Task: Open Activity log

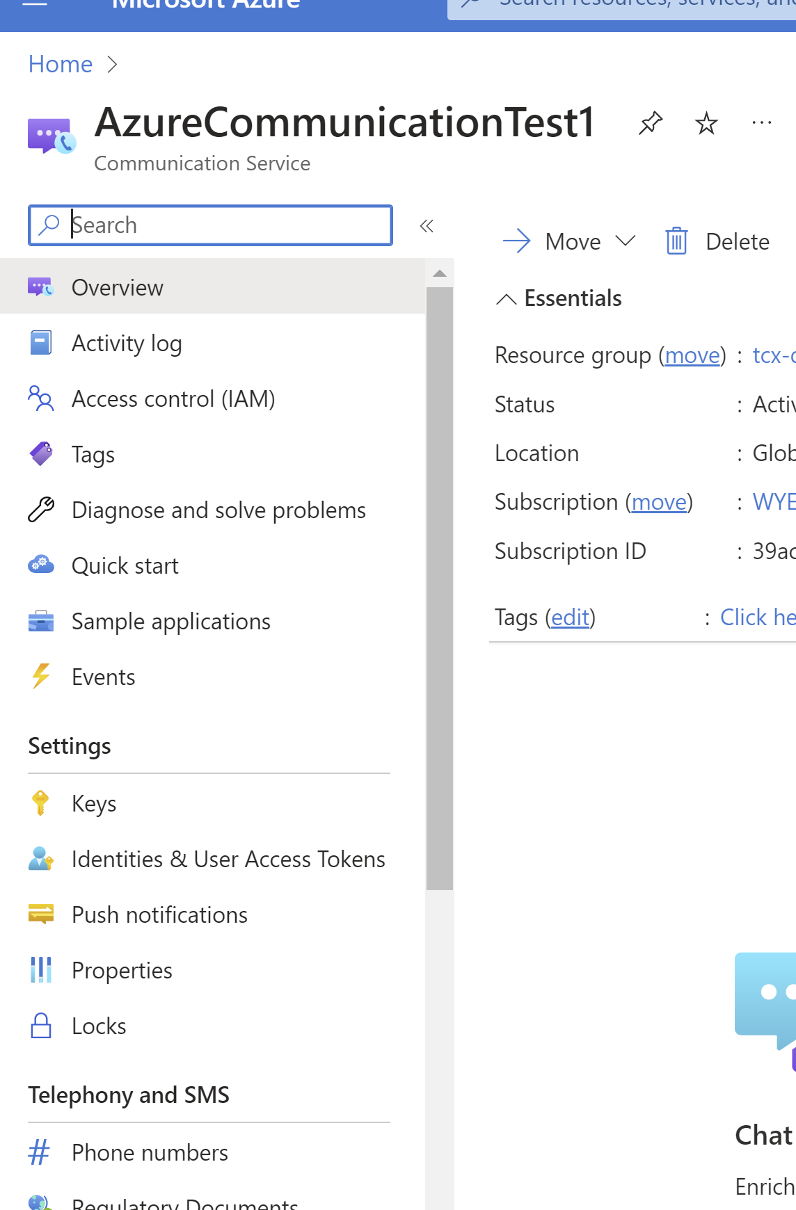Action: tap(212, 343)
